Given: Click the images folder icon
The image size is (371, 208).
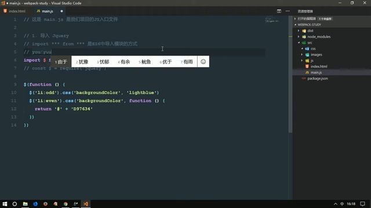Looking at the screenshot, I should click(x=307, y=55).
